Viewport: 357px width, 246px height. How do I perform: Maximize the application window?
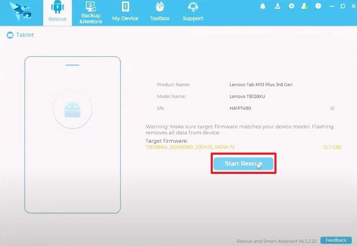tap(343, 6)
